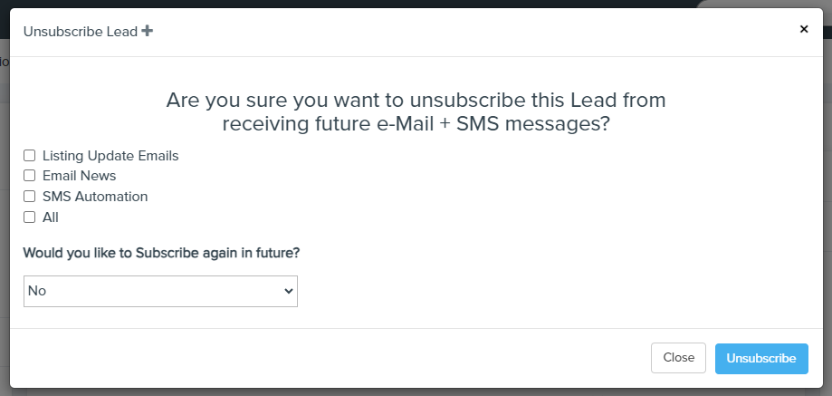832x396 pixels.
Task: Dismiss dialog with the X icon
Action: pos(804,29)
